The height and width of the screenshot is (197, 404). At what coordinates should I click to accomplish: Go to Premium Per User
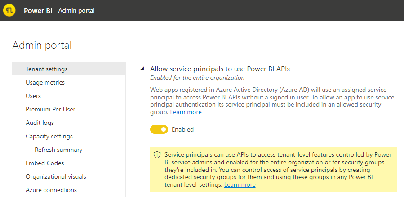pos(50,109)
